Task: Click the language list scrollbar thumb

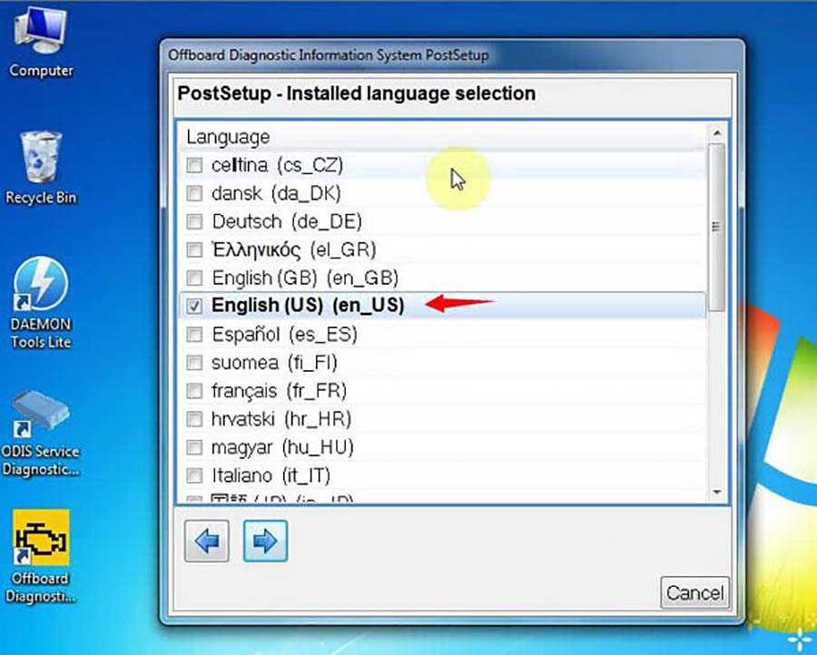Action: [716, 227]
